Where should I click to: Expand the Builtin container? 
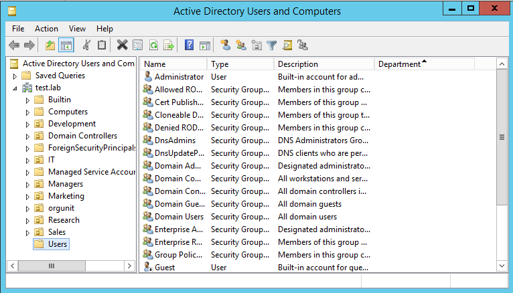pos(27,100)
